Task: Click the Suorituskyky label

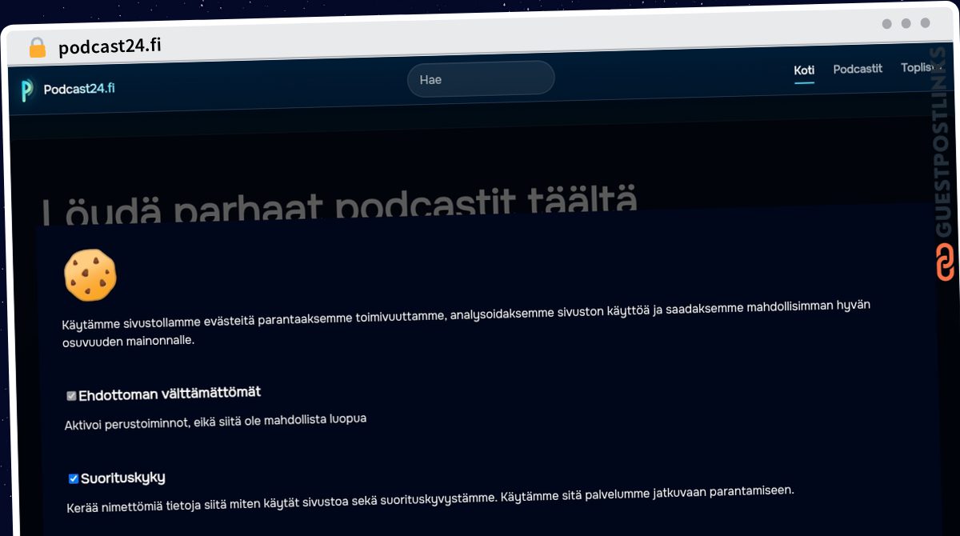Action: 123,478
